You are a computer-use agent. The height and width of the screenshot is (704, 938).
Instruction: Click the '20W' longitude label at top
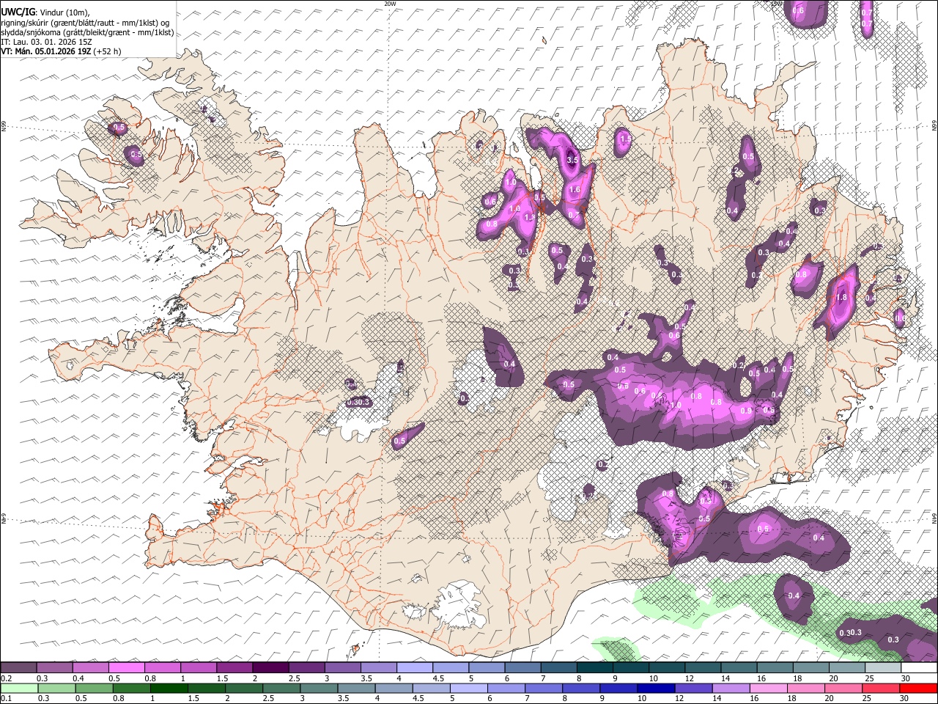coord(390,4)
